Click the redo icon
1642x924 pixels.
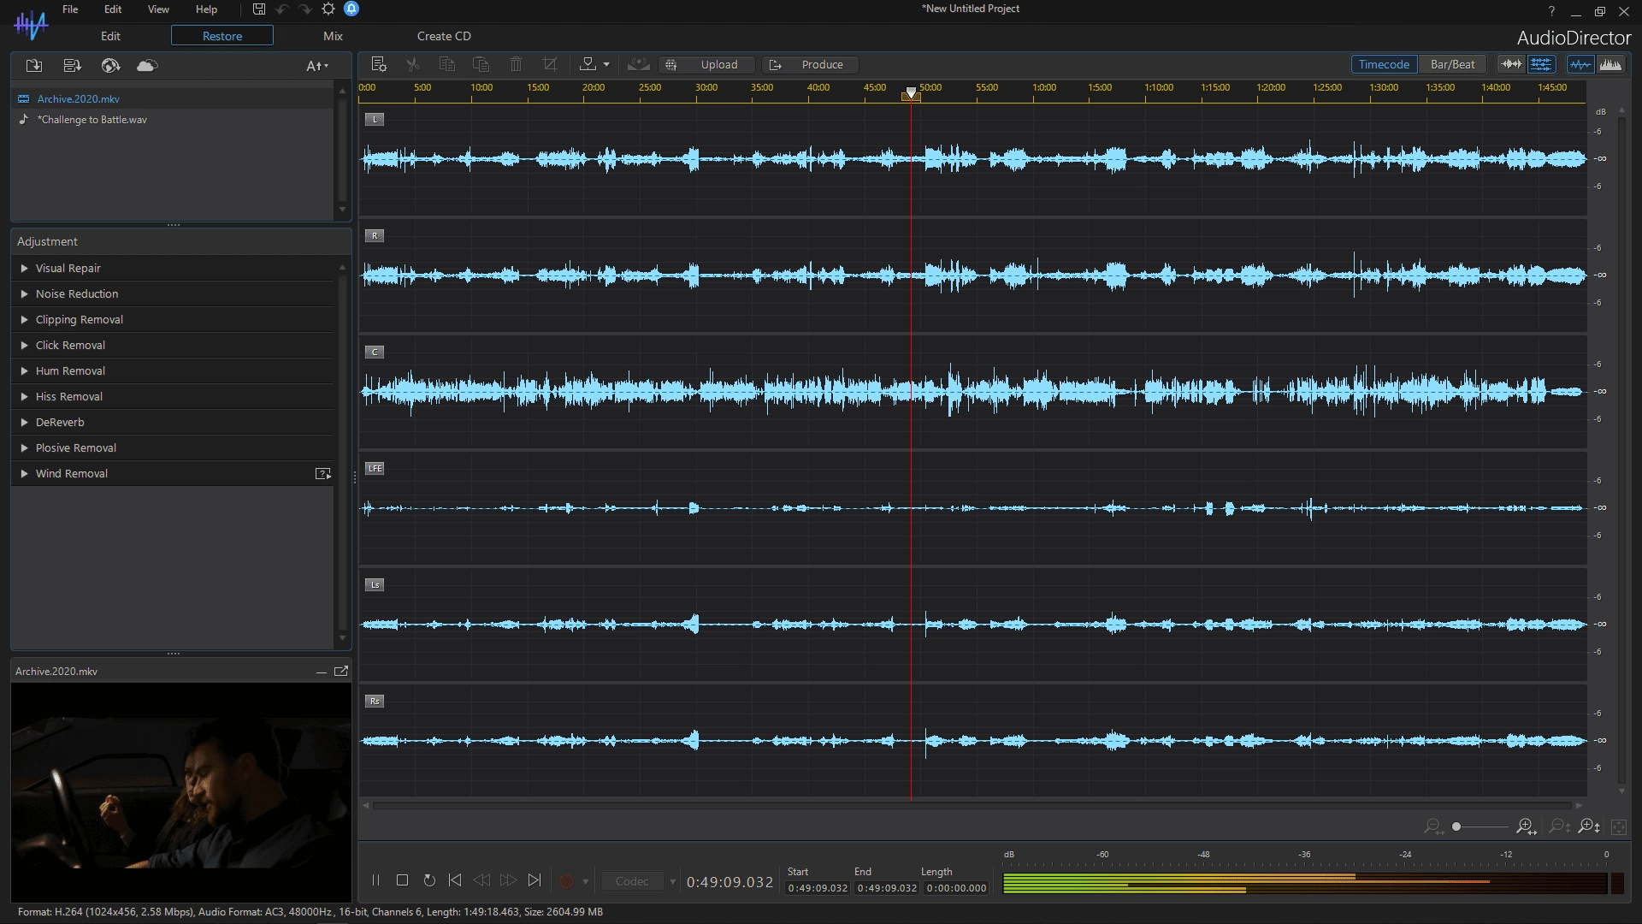tap(305, 9)
